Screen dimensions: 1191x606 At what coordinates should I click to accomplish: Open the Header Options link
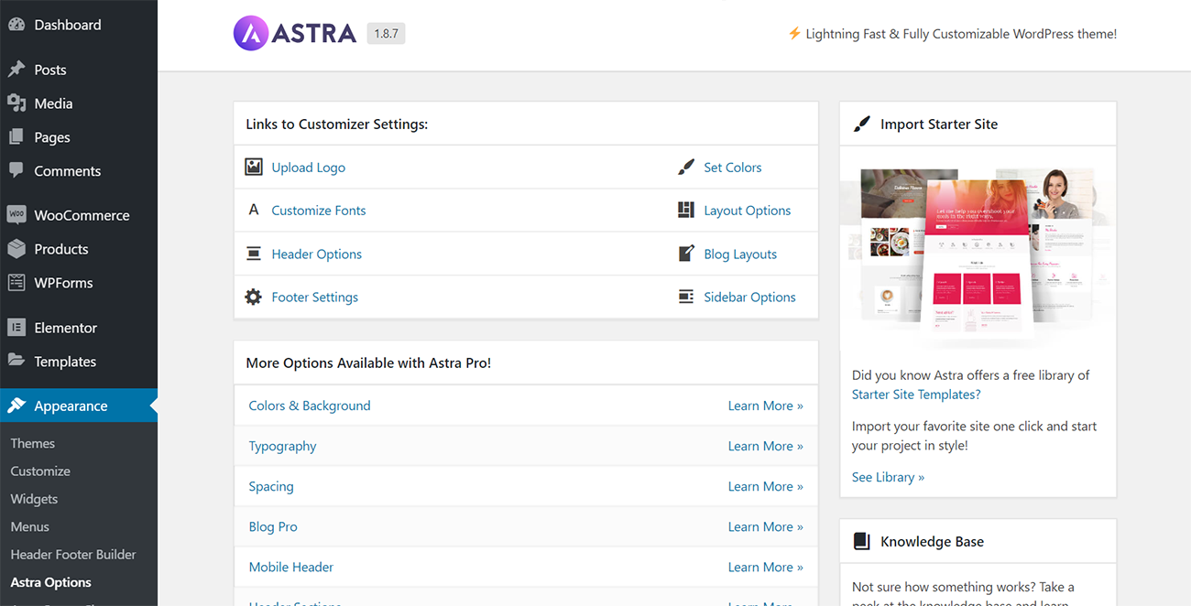317,254
